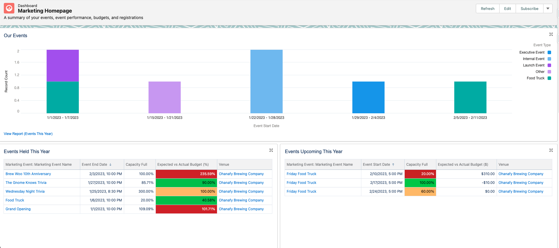Open the dropdown arrow beside Subscribe
The width and height of the screenshot is (559, 248).
coord(548,8)
